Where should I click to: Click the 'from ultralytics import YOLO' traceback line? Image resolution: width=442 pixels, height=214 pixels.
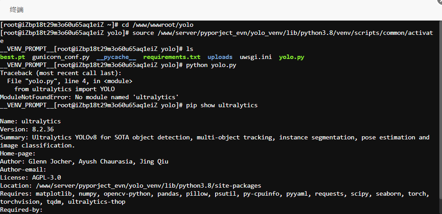[x=64, y=89]
